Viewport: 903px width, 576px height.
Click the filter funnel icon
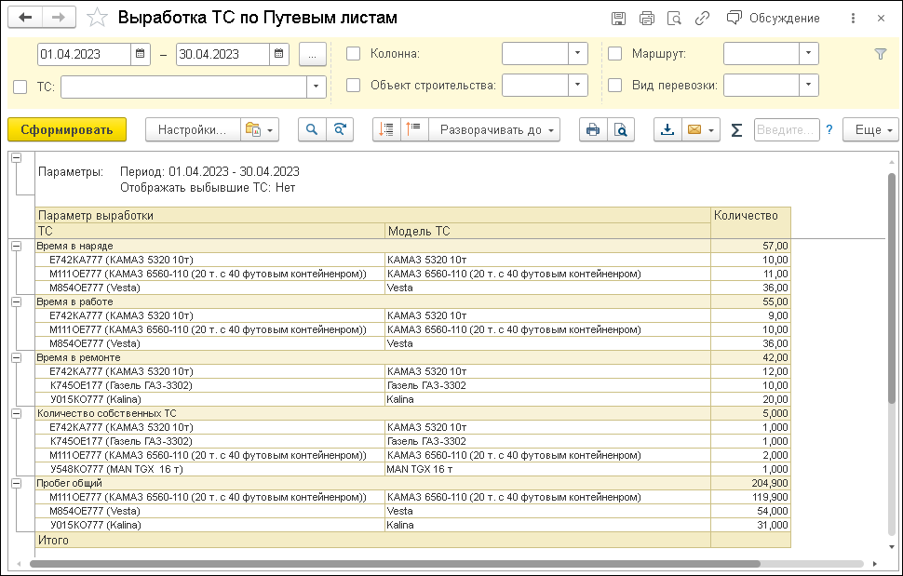tap(881, 54)
